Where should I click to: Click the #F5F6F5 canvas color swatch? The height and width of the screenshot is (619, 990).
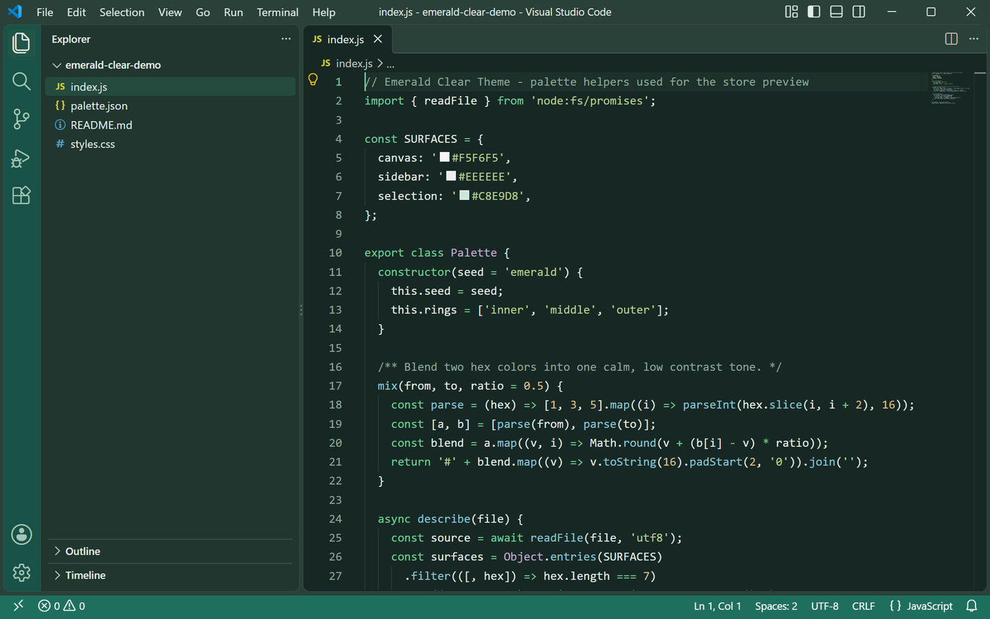(445, 158)
